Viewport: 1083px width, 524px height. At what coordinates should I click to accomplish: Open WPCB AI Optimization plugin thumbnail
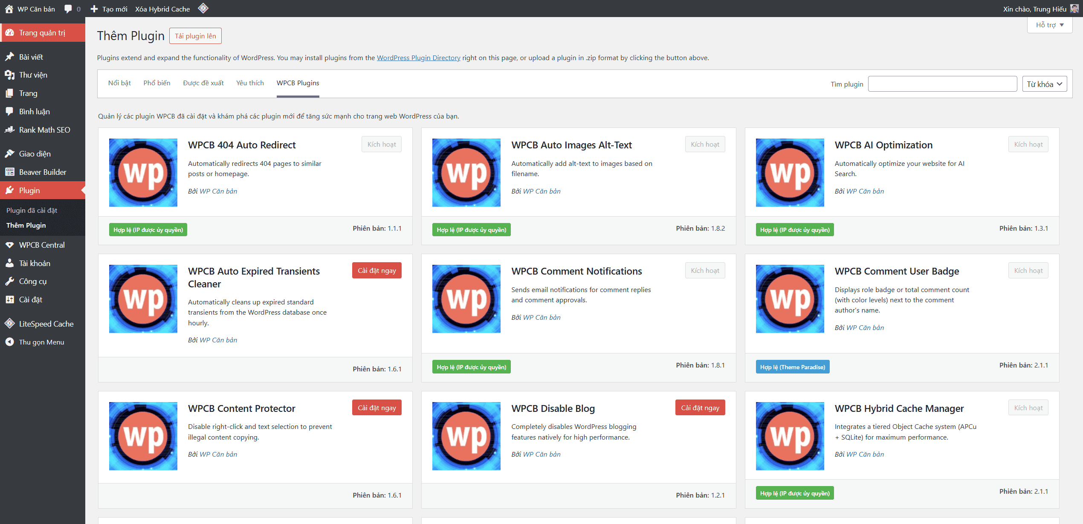click(790, 173)
